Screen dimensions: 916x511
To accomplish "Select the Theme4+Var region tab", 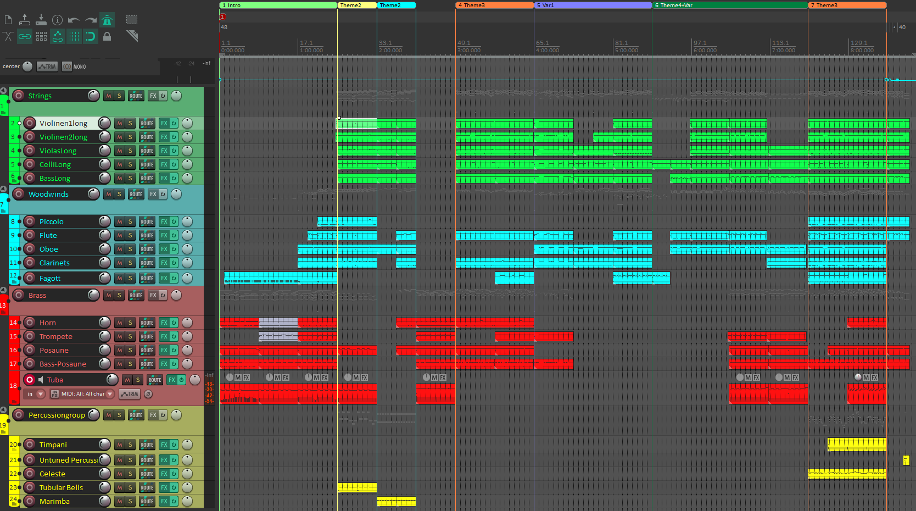I will pyautogui.click(x=729, y=5).
